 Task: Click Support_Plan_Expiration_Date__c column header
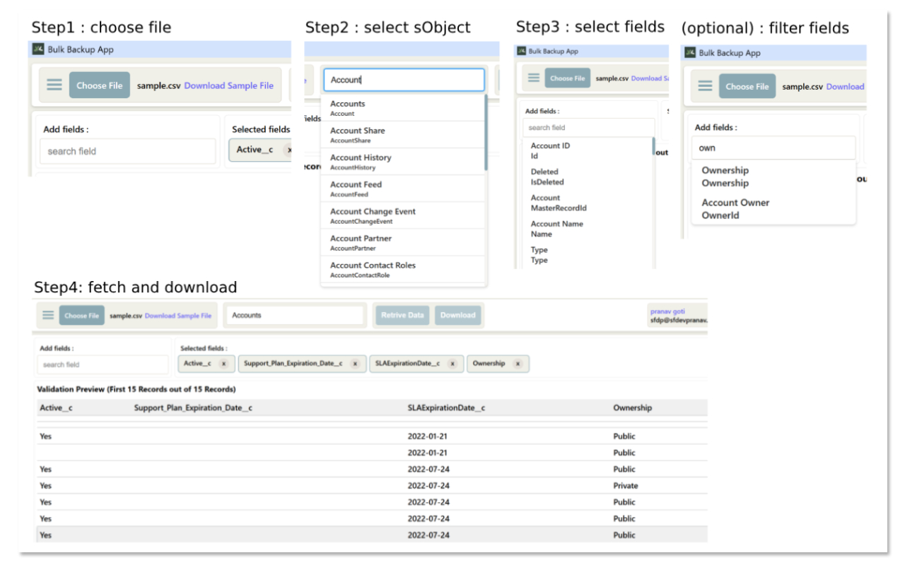(193, 408)
